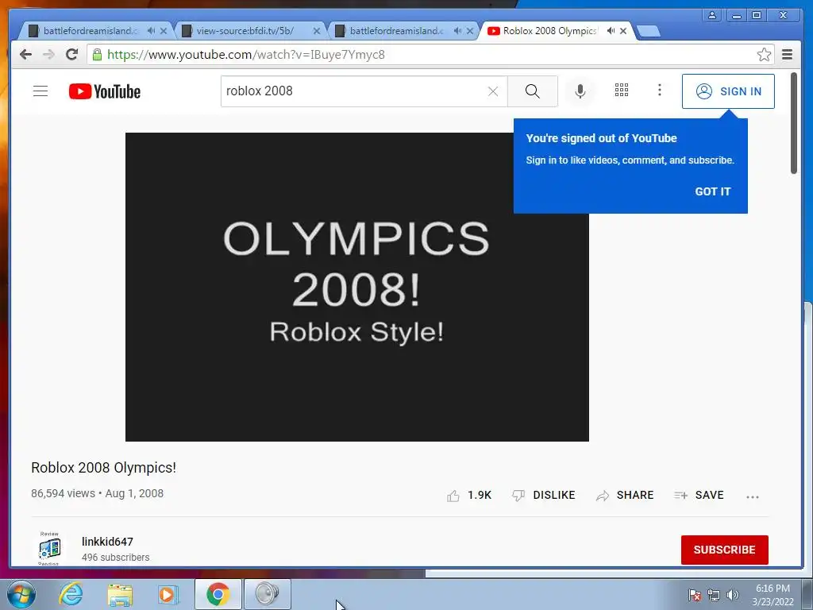813x610 pixels.
Task: Open Chrome menu hamburger button
Action: coord(787,55)
